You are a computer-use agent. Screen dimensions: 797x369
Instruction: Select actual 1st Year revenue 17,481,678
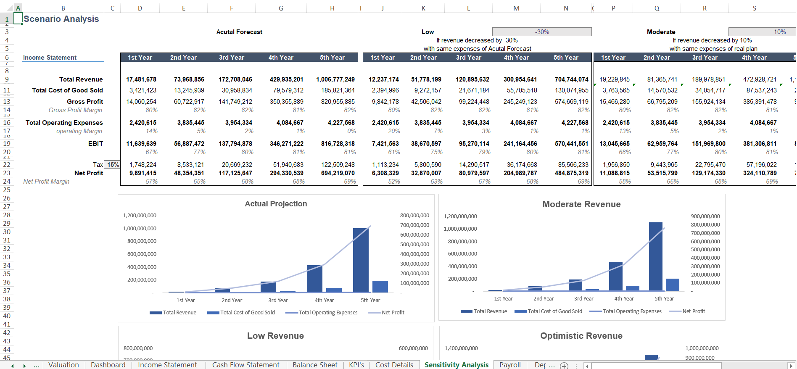pos(141,79)
